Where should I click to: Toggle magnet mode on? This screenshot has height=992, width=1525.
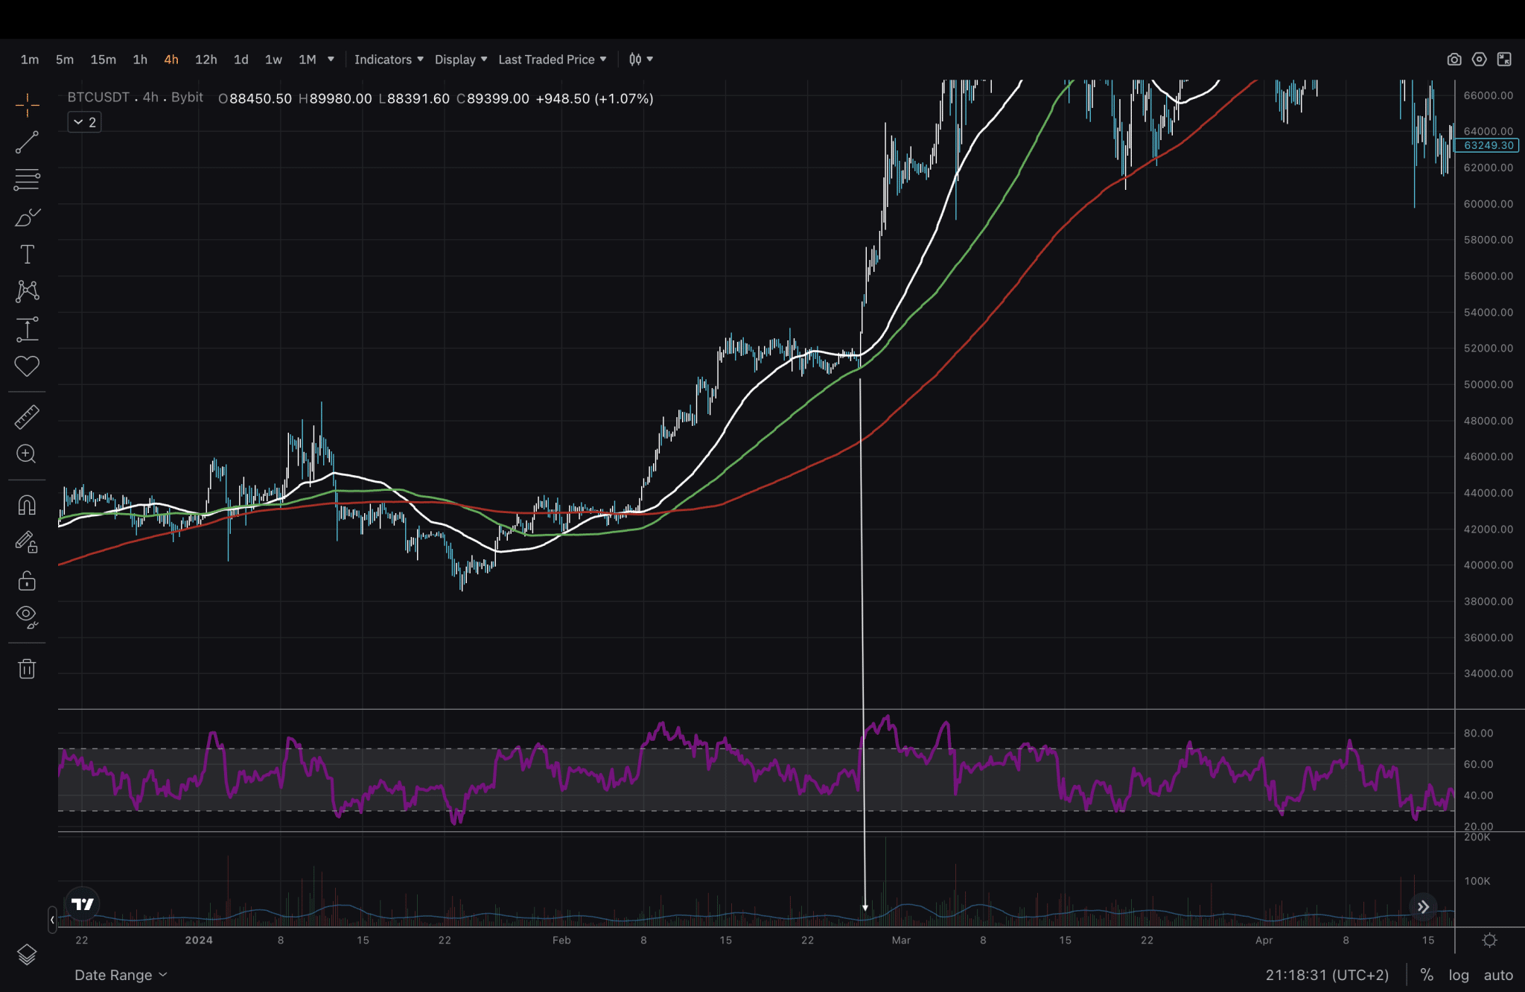(27, 506)
